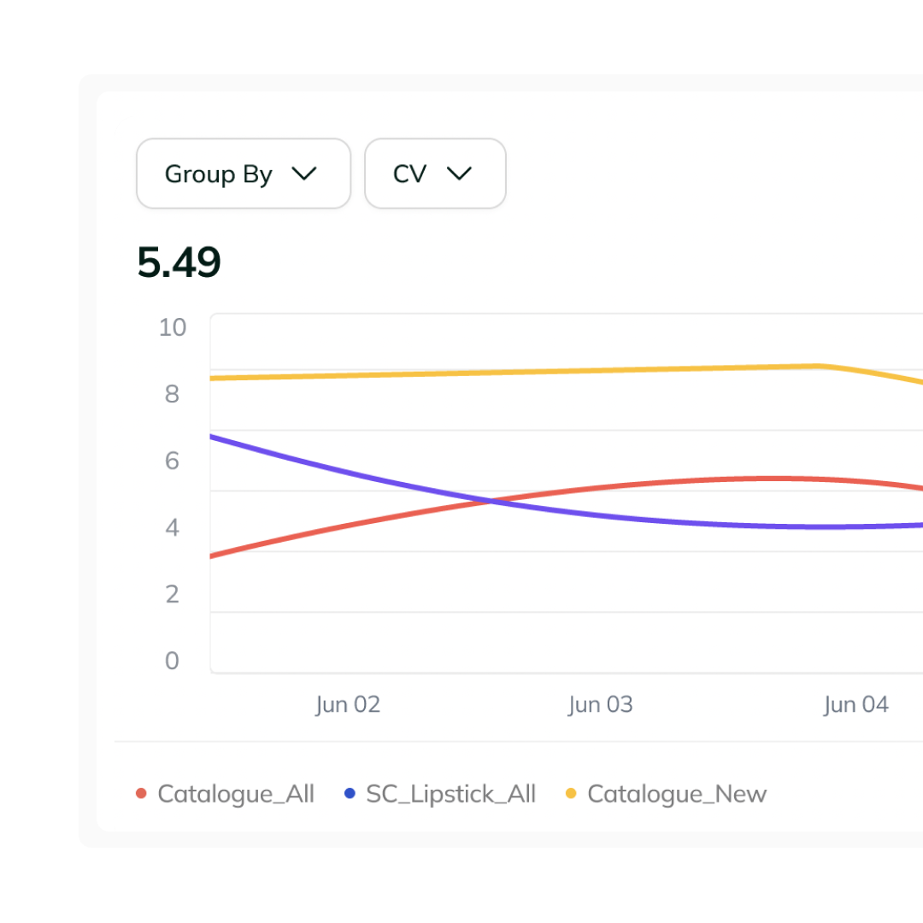The width and height of the screenshot is (923, 923).
Task: Click the 5.49 total value
Action: [x=179, y=262]
